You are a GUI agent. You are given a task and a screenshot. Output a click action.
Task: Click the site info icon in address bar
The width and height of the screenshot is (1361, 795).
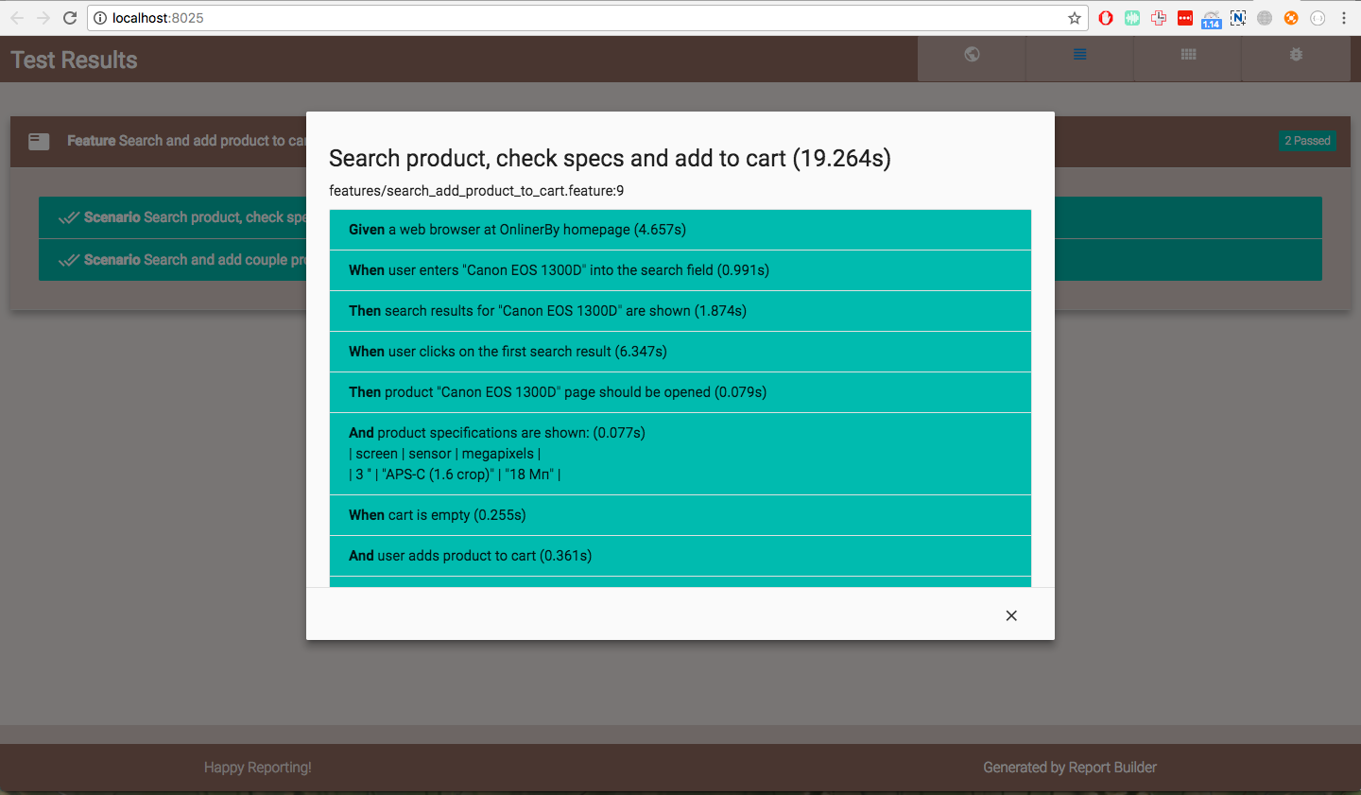(100, 18)
